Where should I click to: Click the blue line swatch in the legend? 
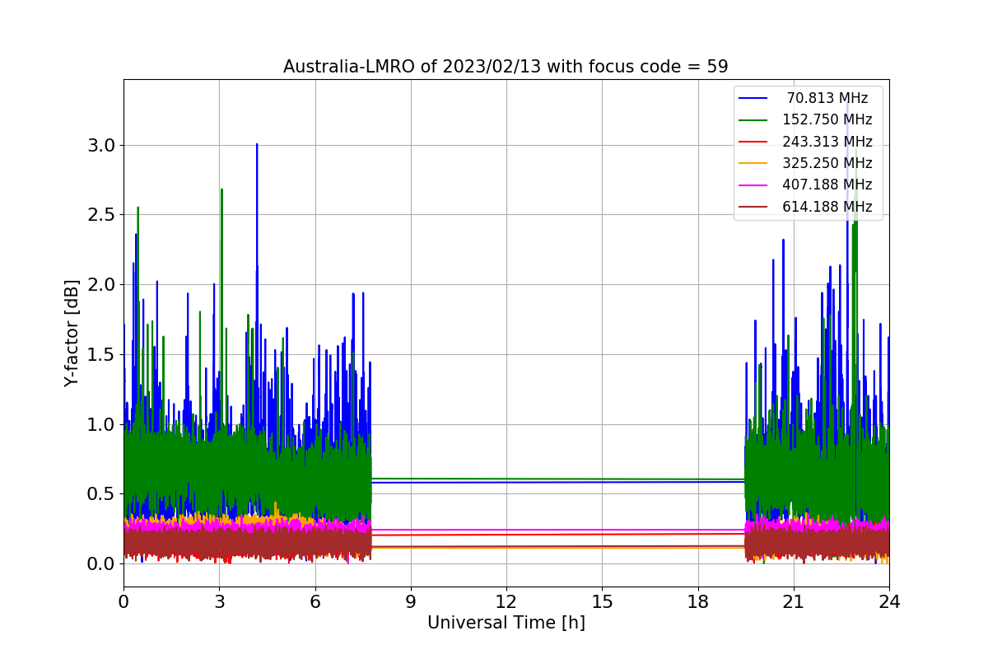tap(753, 98)
